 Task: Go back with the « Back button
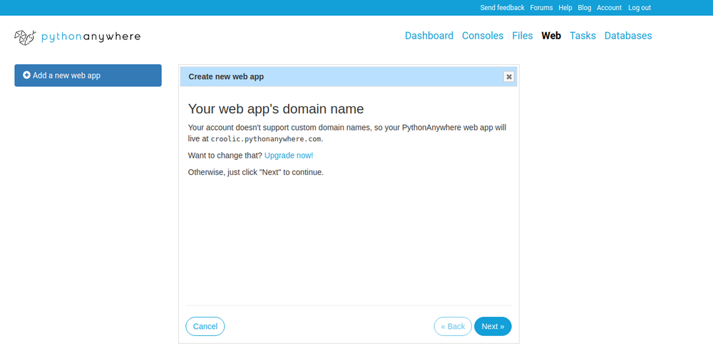453,327
